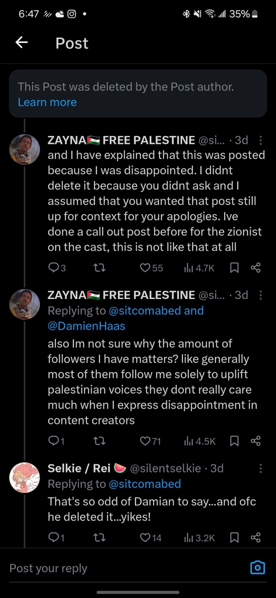The image size is (276, 598).
Task: Repost the first ZAYNA post
Action: [99, 268]
